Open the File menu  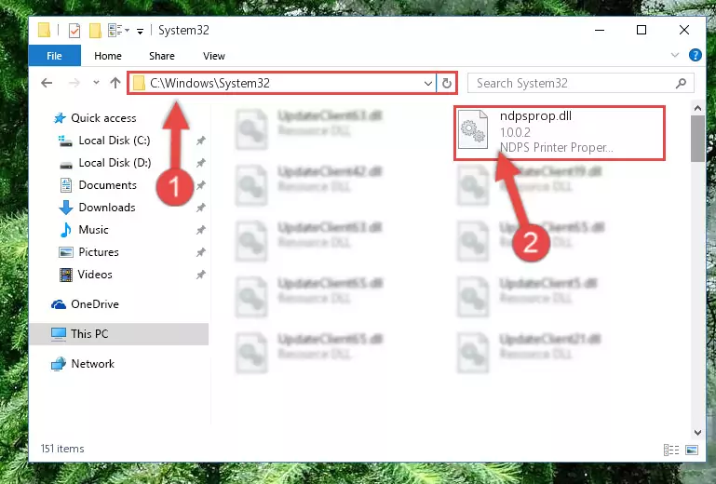click(x=54, y=56)
